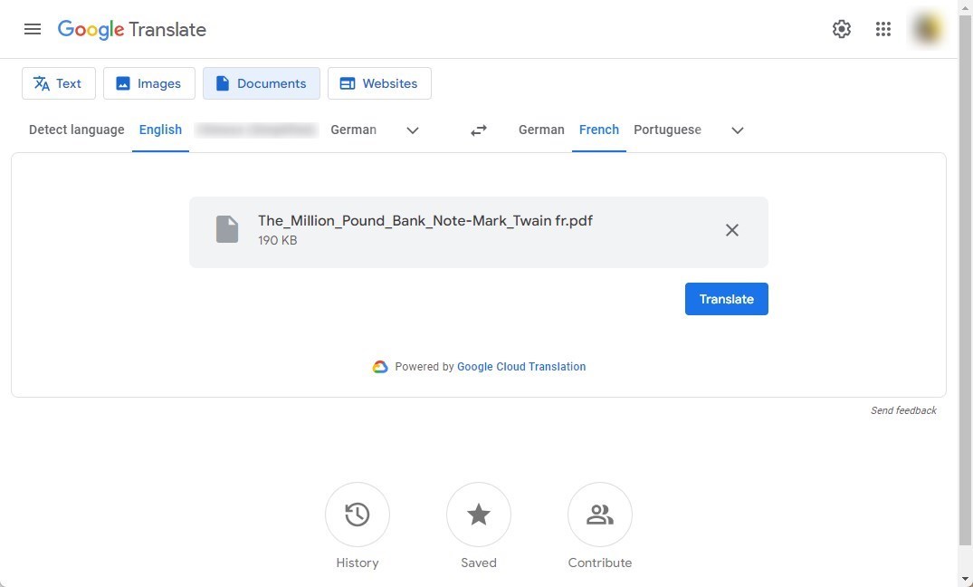Click the Translate button
The width and height of the screenshot is (973, 587).
726,299
